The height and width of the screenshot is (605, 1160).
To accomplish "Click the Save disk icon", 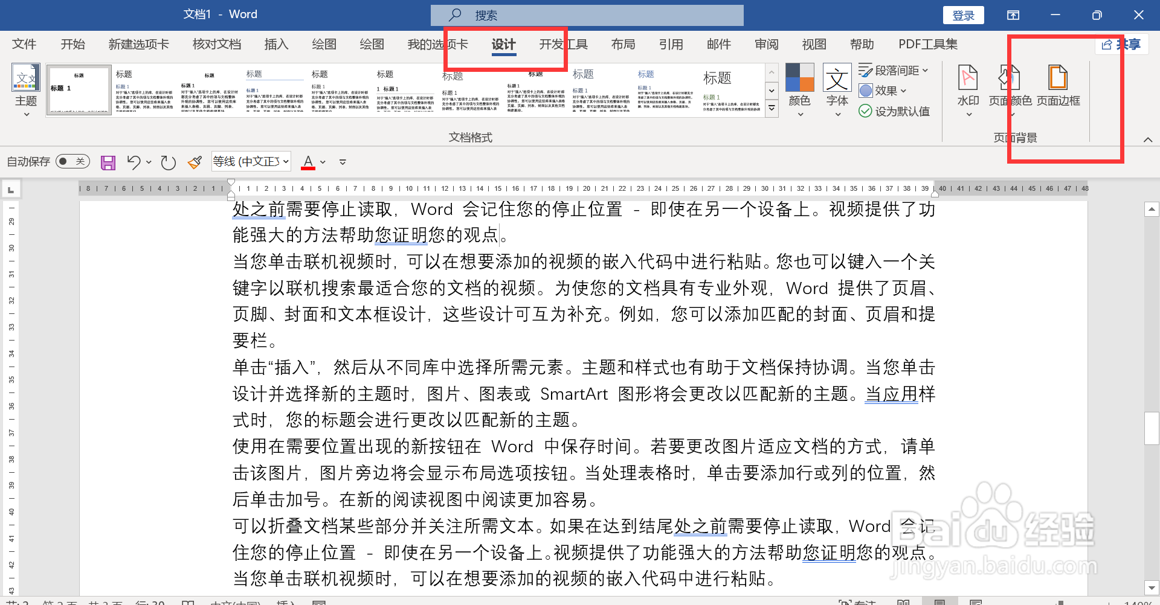I will pyautogui.click(x=108, y=162).
